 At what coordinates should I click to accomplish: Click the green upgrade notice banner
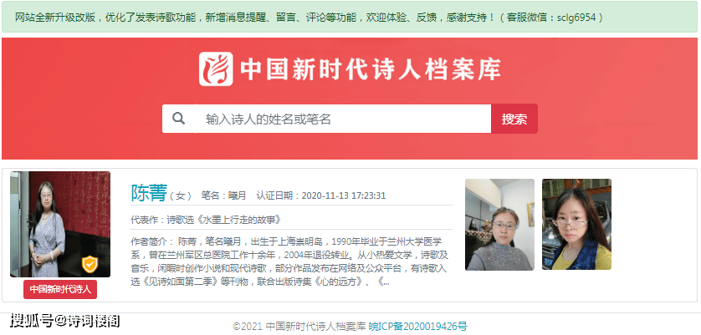pos(350,17)
